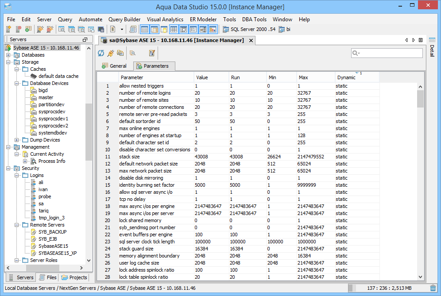Open the bi connection shortcut

tap(284, 29)
